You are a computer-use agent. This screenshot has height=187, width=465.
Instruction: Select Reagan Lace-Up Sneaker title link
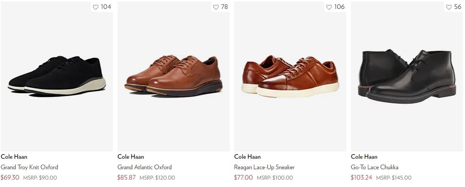pyautogui.click(x=264, y=167)
